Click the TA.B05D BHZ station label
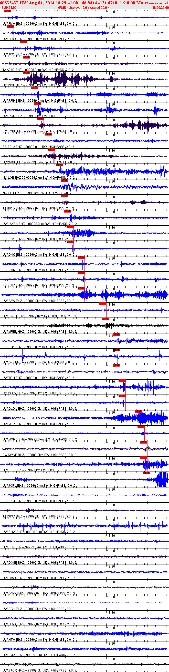 coord(38,208)
